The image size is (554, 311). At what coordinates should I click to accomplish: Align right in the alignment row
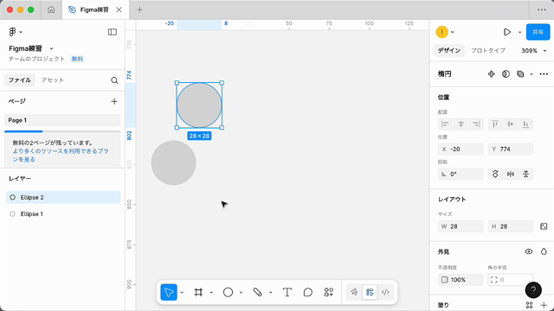(x=476, y=124)
